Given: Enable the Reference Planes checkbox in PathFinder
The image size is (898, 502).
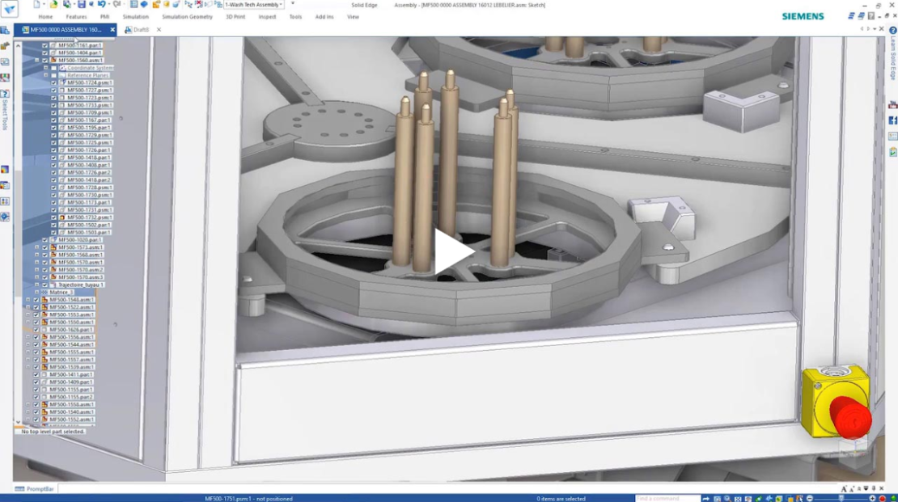Looking at the screenshot, I should [x=53, y=75].
